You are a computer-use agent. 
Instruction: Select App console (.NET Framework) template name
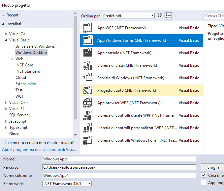pos(124,53)
